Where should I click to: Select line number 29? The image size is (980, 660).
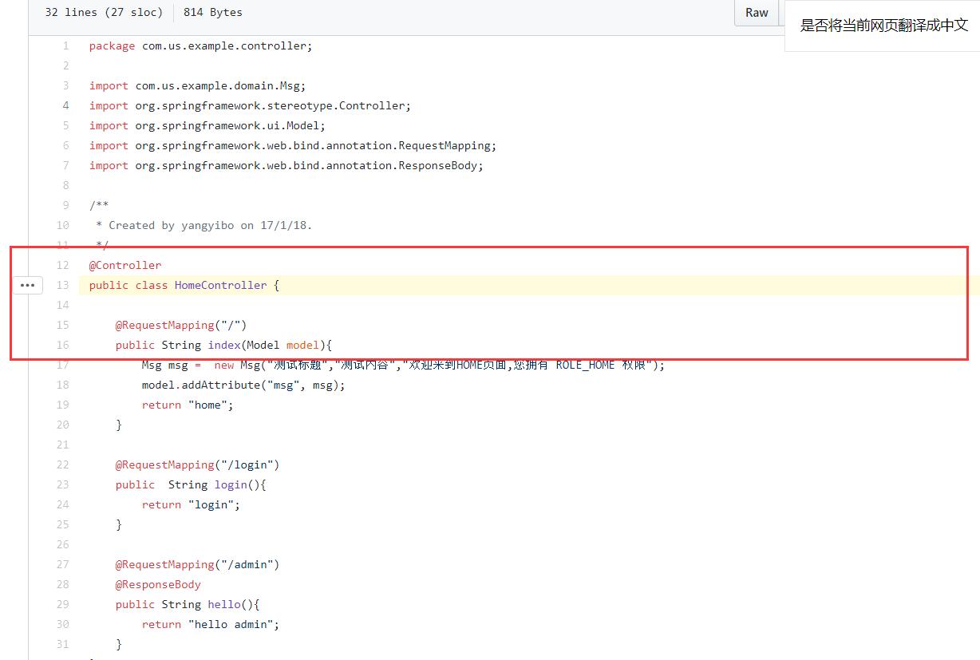[x=63, y=605]
